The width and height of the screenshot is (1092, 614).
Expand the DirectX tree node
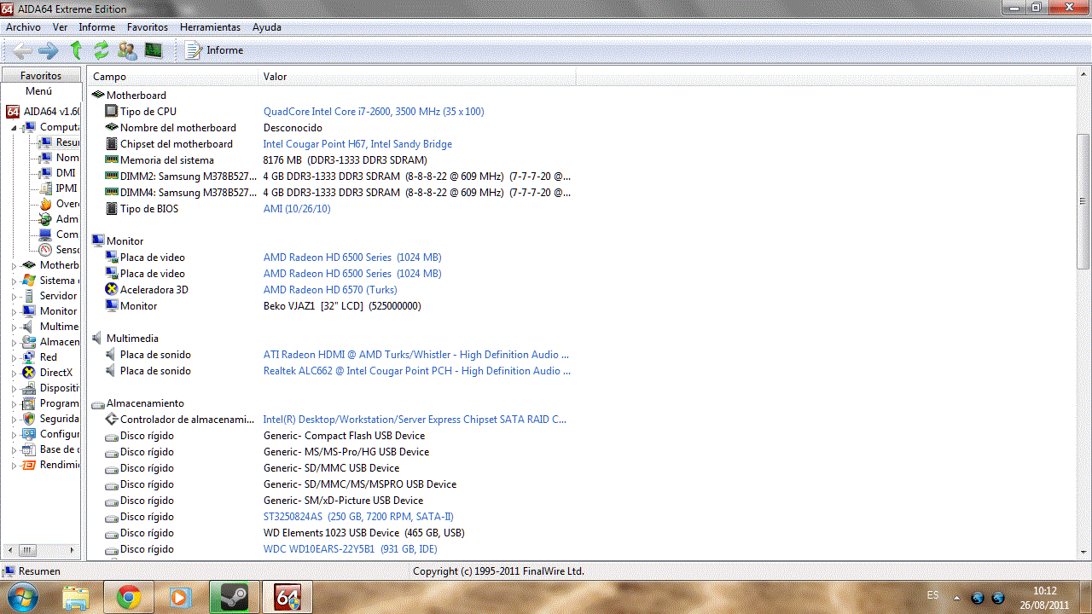click(x=15, y=373)
